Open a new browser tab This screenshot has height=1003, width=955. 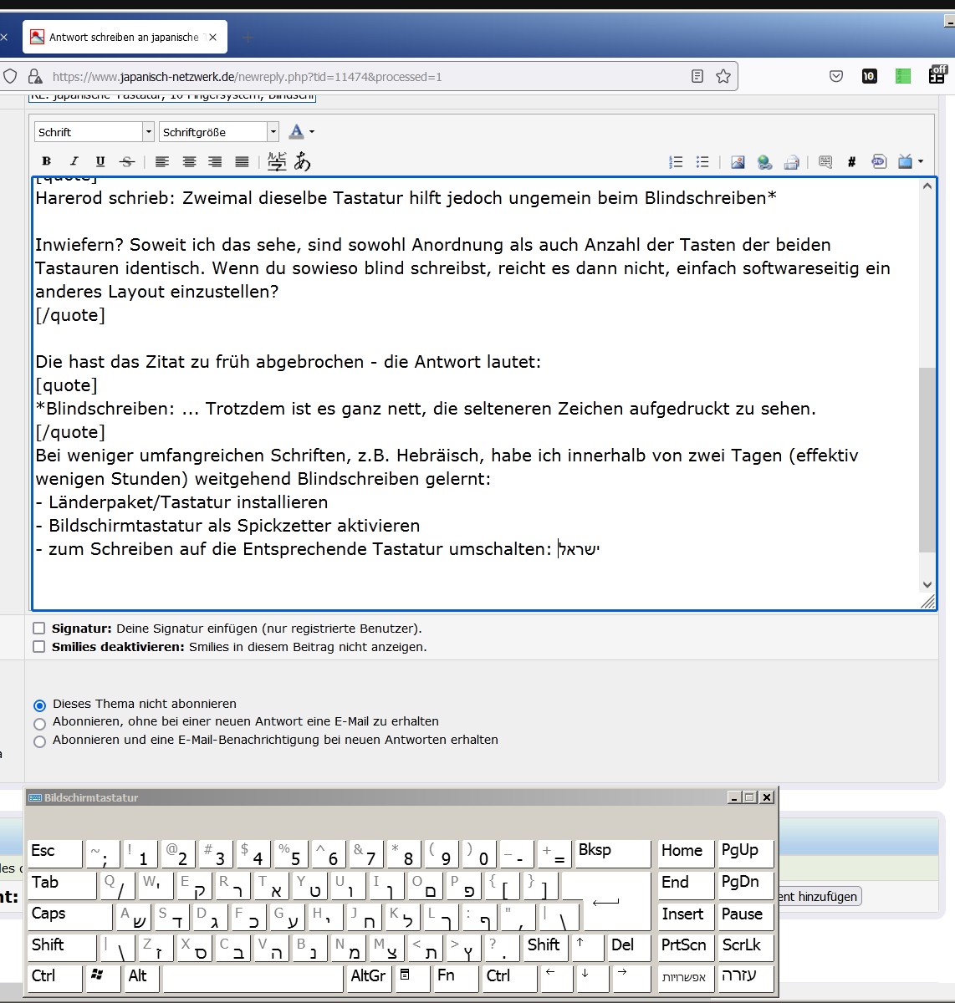[248, 37]
